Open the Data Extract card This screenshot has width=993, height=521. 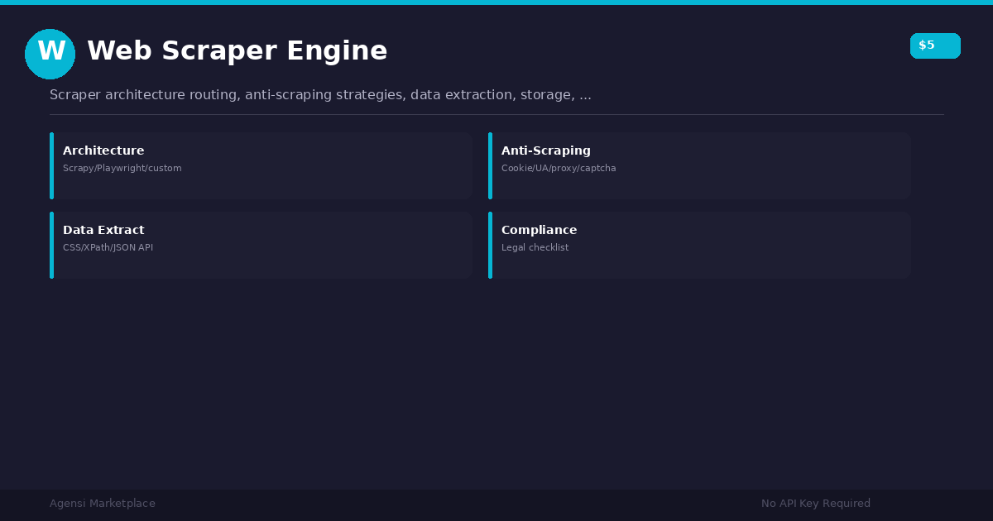coord(261,245)
